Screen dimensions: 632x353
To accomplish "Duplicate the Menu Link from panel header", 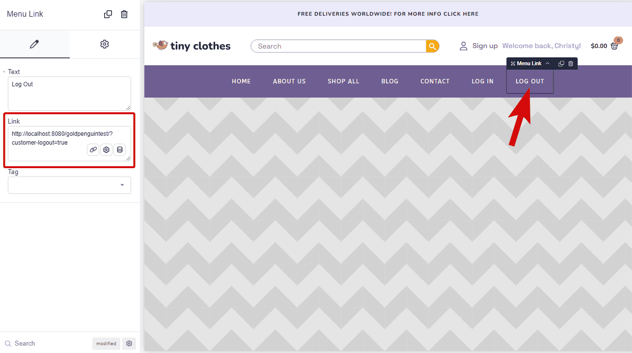I will pos(108,14).
